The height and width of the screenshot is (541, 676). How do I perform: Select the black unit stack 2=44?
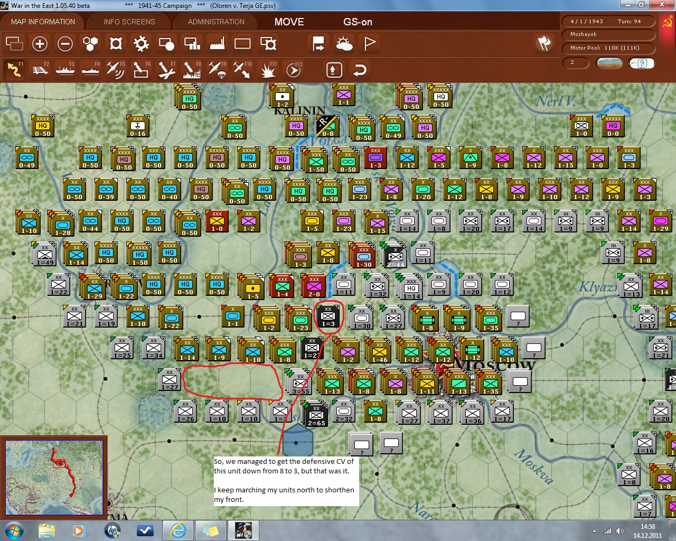[x=395, y=255]
